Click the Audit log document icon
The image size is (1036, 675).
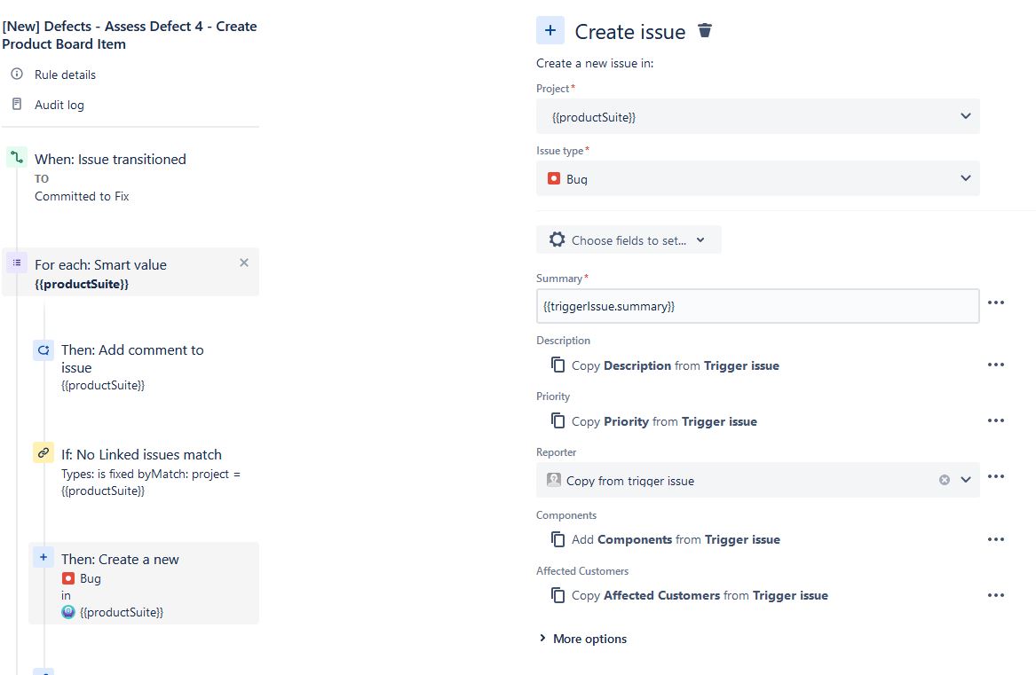17,104
